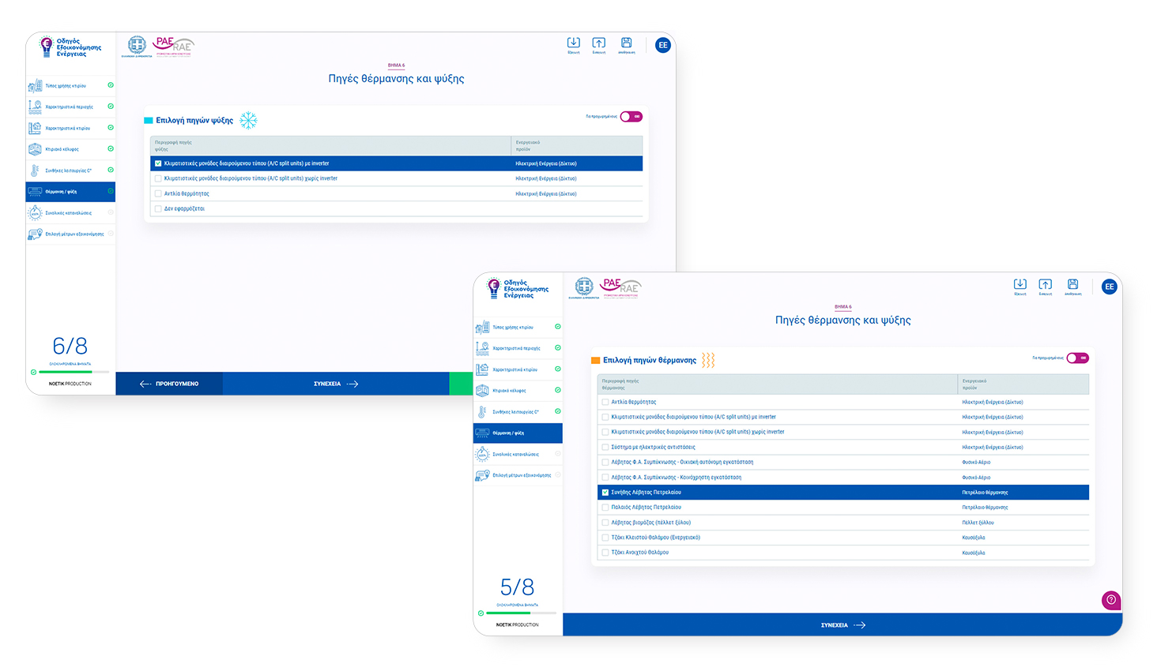Click the lightbulb energy guide logo in the cooling window

(x=47, y=47)
